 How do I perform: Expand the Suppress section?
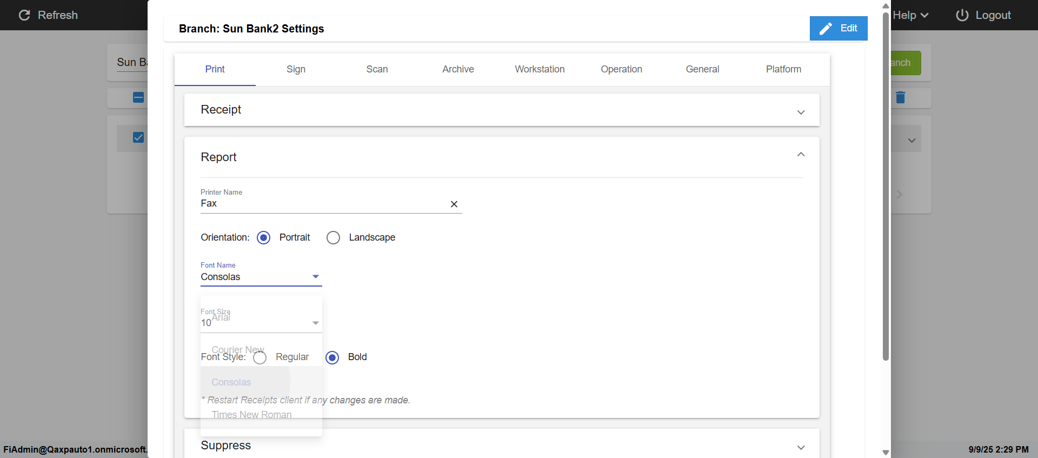[x=801, y=447]
